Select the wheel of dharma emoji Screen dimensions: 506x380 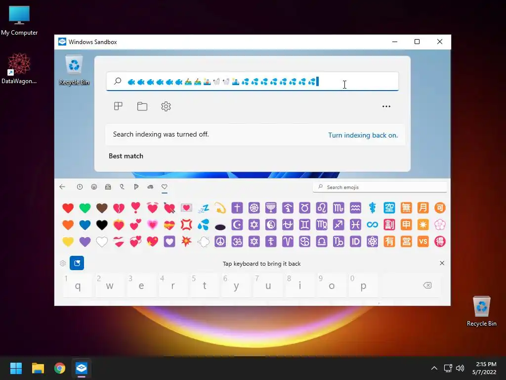tap(254, 208)
